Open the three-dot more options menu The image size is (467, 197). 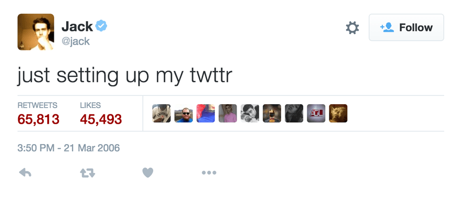point(209,173)
